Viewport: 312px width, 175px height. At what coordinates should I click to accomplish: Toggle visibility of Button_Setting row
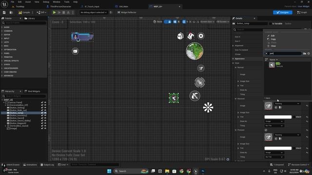click(45, 107)
